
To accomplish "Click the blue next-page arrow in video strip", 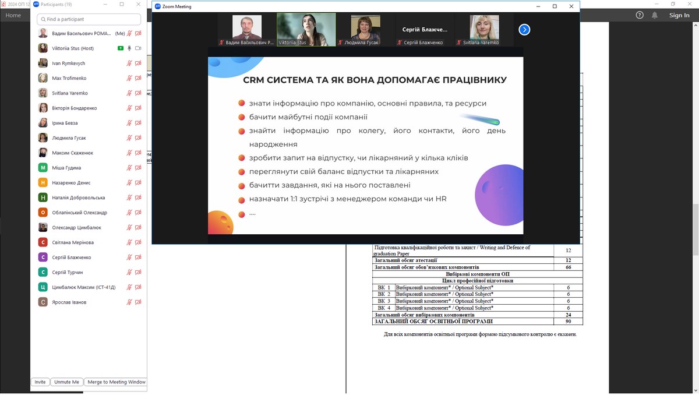I will (x=524, y=30).
